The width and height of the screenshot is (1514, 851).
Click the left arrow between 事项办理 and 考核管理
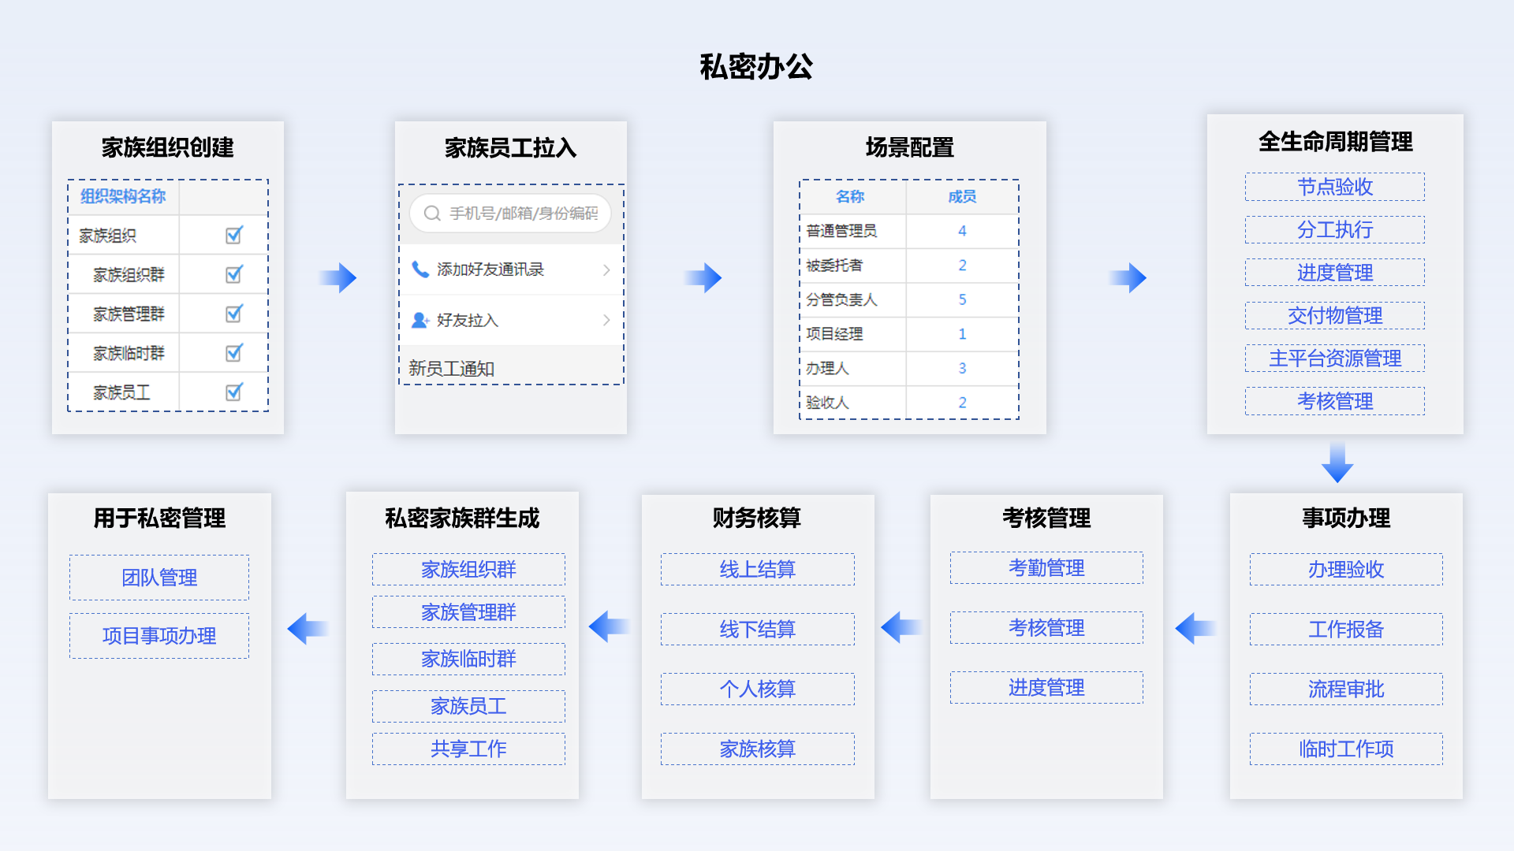[x=1195, y=628]
